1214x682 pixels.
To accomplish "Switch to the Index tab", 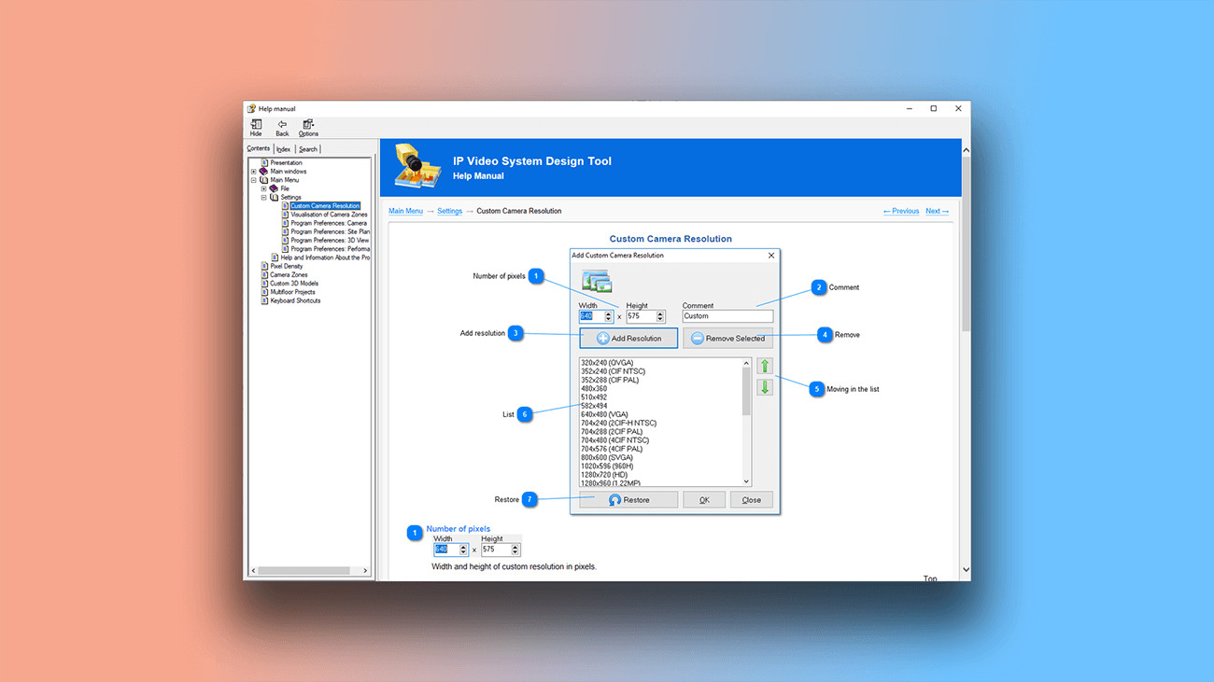I will point(283,148).
